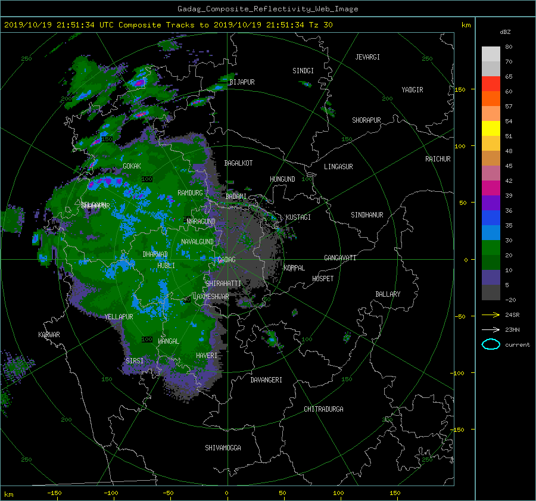The height and width of the screenshot is (501, 536).
Task: Click the BAGALKOT city label
Action: tap(239, 163)
